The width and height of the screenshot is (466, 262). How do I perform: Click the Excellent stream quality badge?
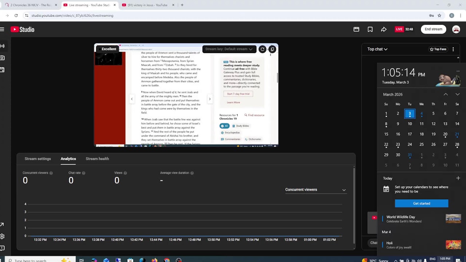coord(107,49)
